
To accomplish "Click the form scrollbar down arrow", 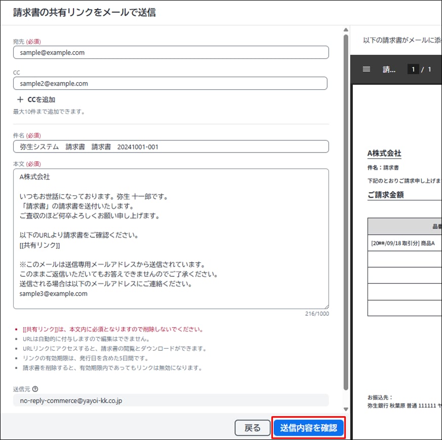I will [346, 409].
